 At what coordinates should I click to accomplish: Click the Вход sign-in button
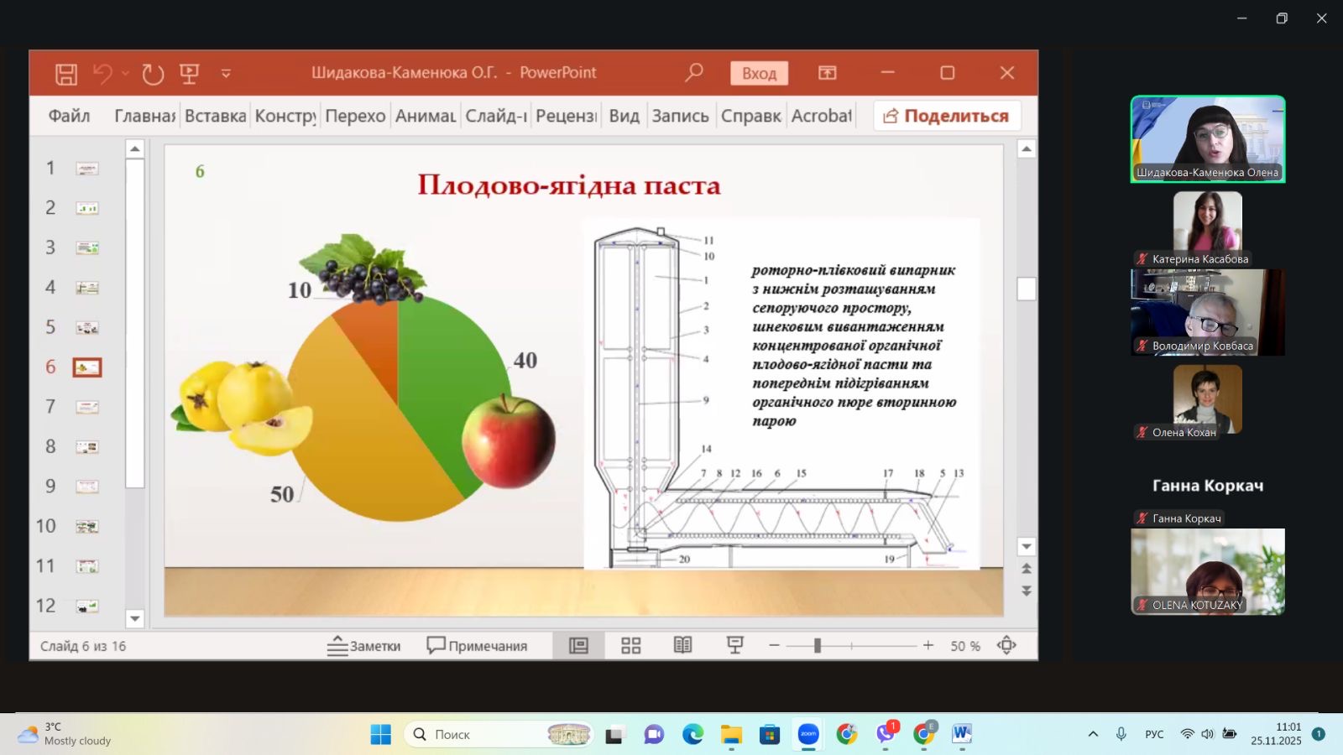[759, 74]
